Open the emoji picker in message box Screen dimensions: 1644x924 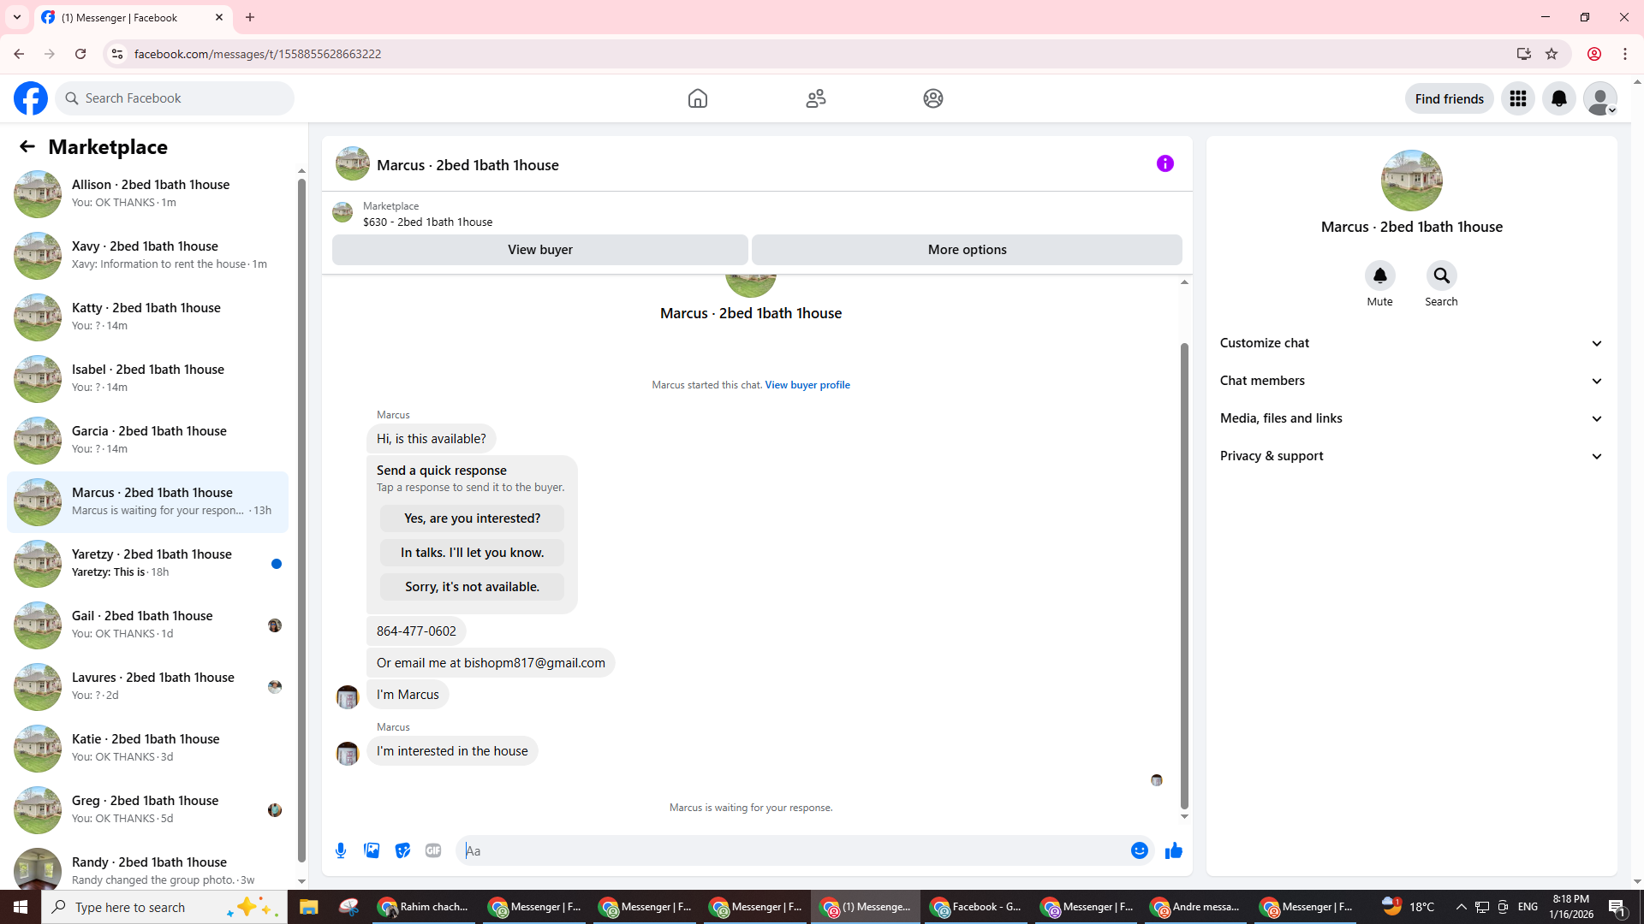(1139, 850)
